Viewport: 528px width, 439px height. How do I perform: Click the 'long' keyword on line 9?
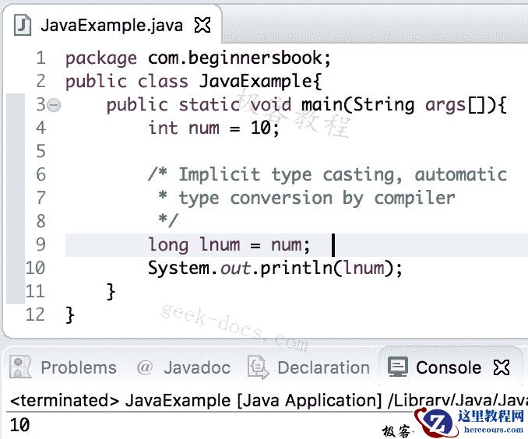point(168,244)
